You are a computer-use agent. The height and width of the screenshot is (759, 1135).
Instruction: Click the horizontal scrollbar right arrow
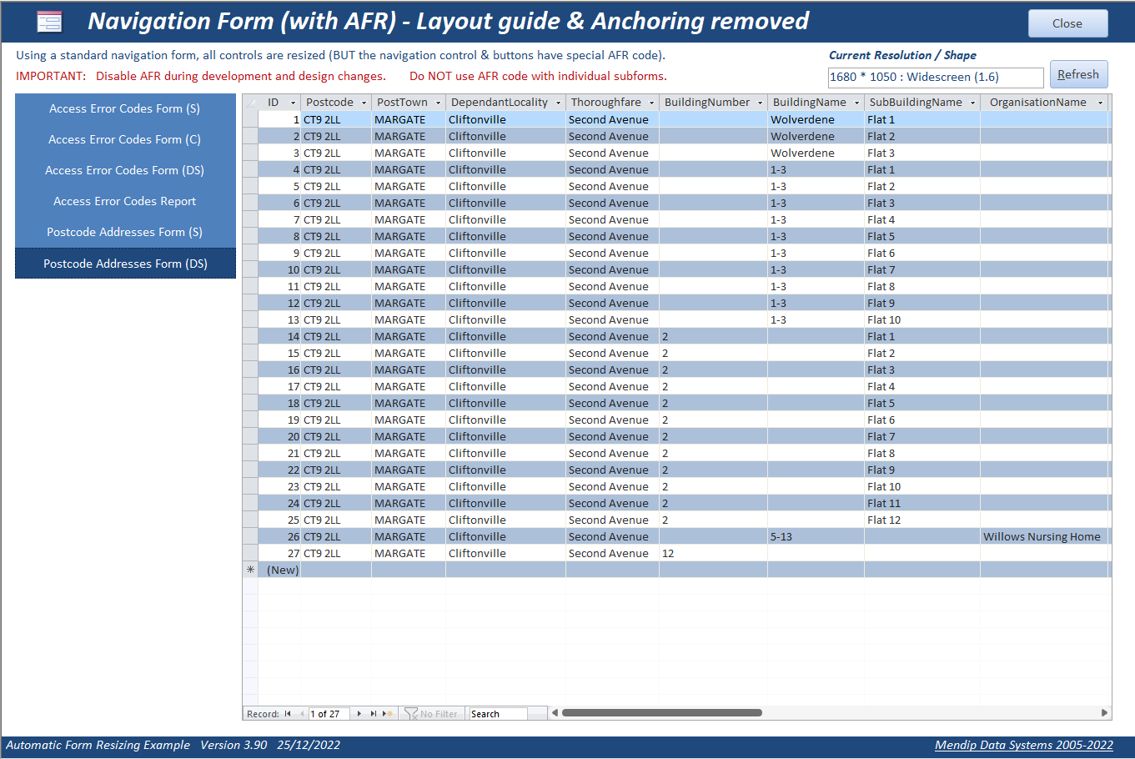tap(1105, 713)
